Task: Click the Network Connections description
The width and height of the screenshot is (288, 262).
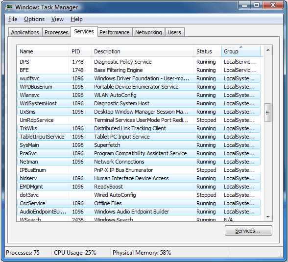Action: [x=119, y=162]
